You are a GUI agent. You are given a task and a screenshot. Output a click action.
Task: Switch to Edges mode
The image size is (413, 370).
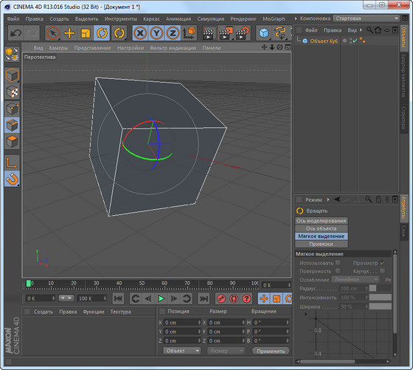(x=12, y=125)
